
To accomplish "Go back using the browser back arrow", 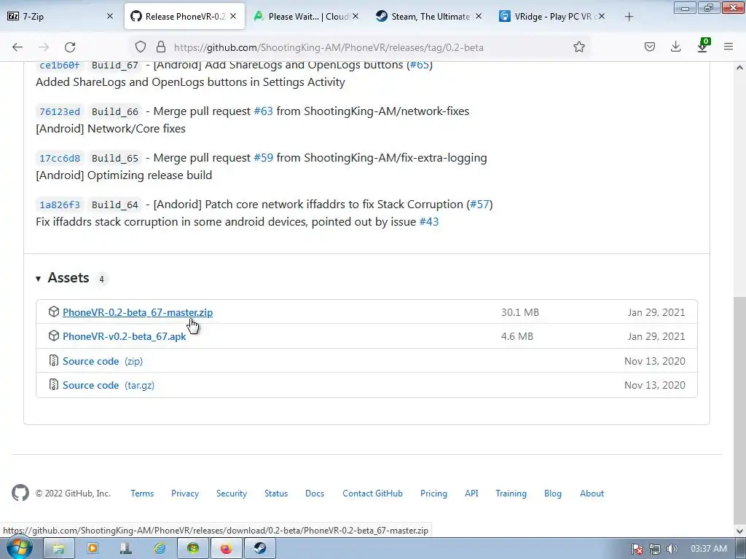I will (17, 47).
